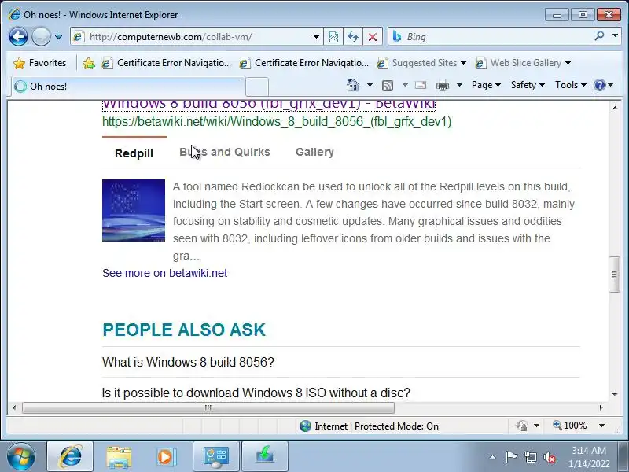Open the Web Slice Gallery dropdown

[523, 63]
